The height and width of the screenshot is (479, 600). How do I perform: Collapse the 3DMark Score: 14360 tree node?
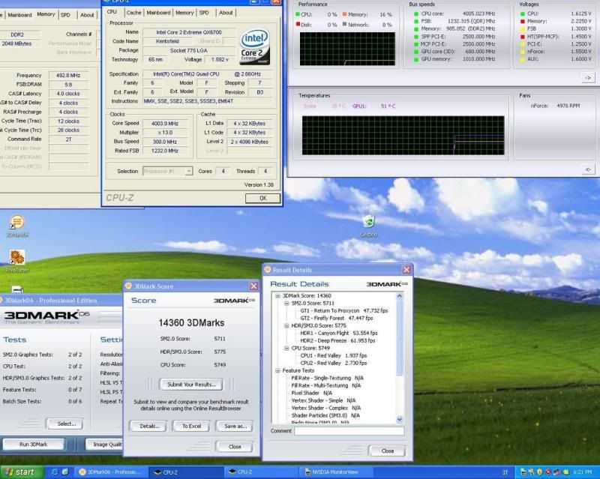(277, 296)
